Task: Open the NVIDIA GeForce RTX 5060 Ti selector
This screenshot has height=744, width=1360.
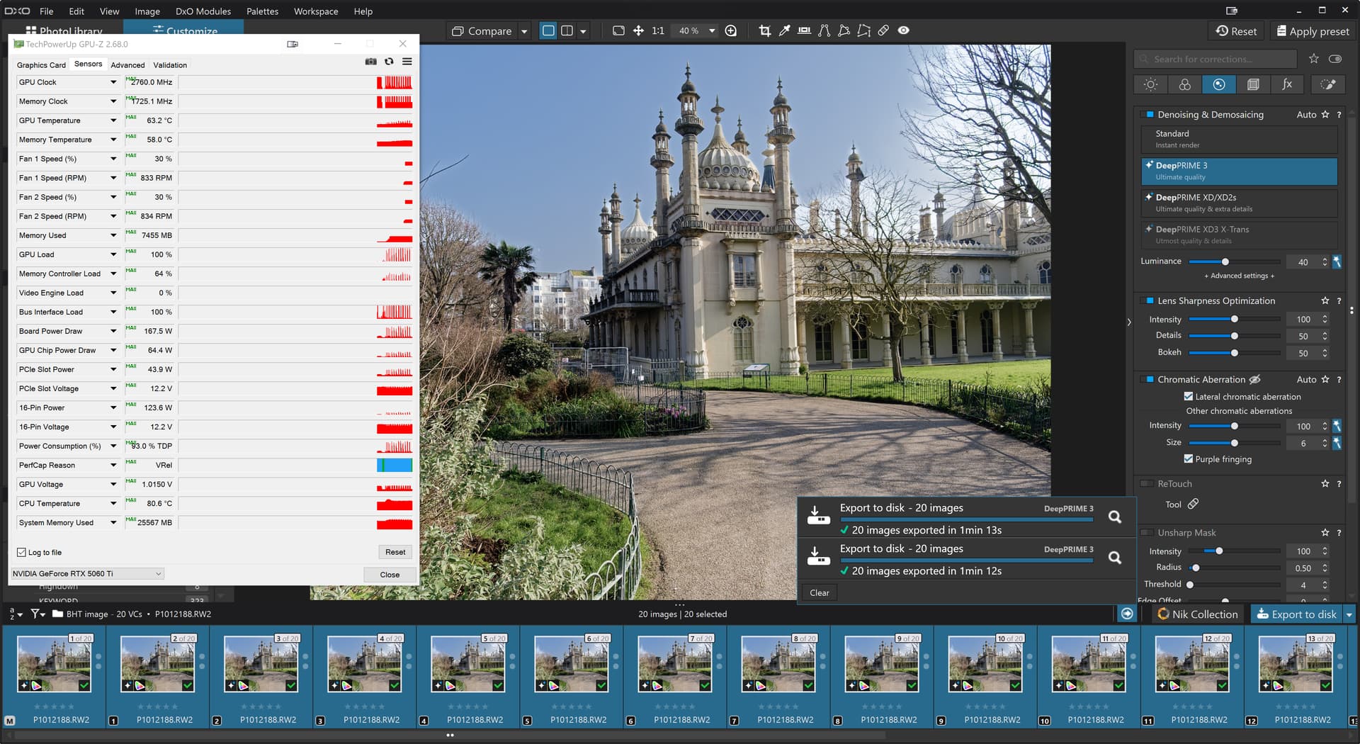Action: (87, 573)
